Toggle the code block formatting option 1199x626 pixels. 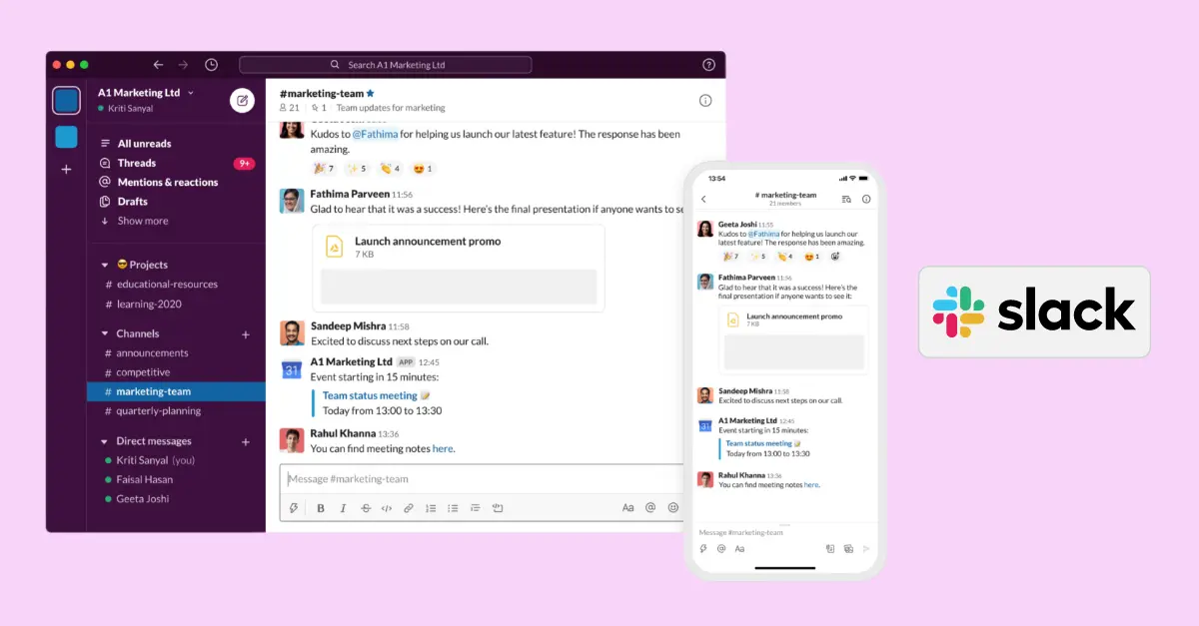tap(387, 507)
